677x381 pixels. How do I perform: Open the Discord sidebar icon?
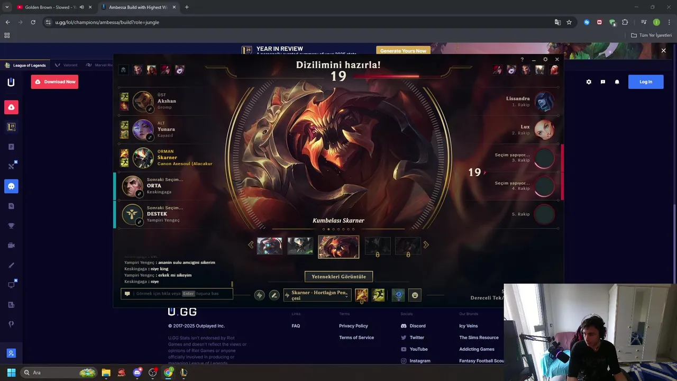[11, 186]
